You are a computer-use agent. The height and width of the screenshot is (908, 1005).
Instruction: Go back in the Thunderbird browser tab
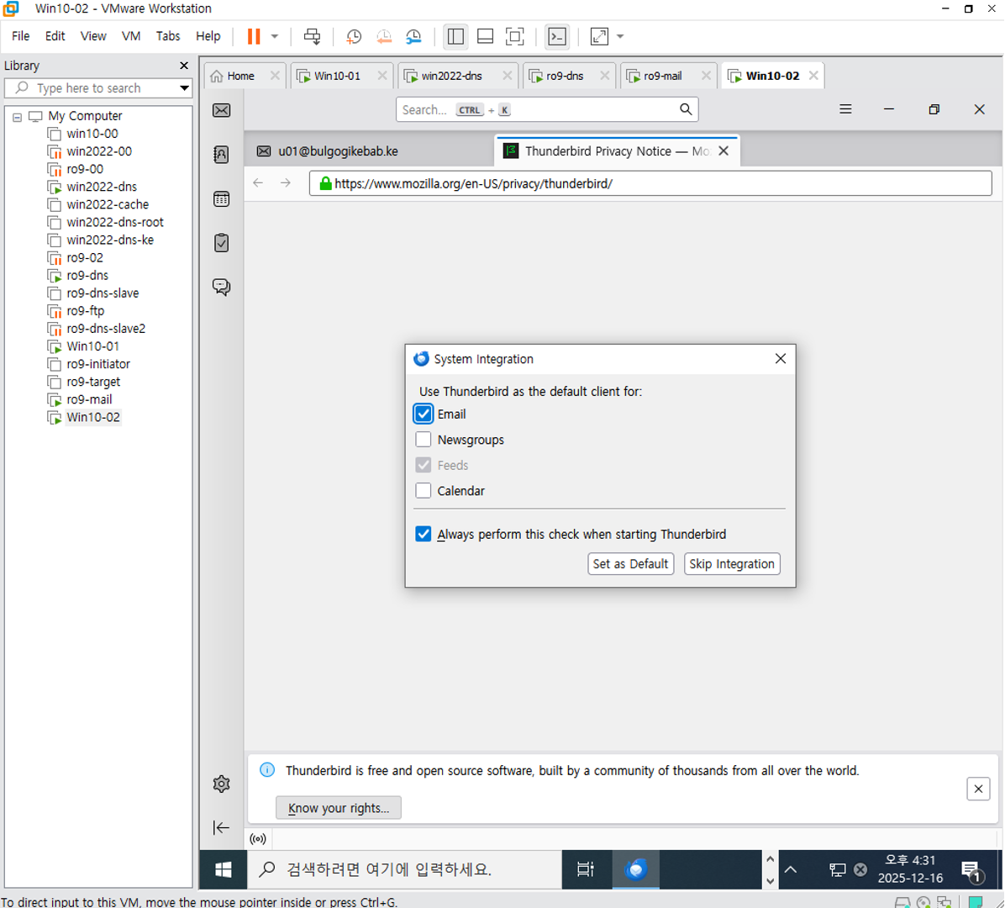tap(258, 183)
